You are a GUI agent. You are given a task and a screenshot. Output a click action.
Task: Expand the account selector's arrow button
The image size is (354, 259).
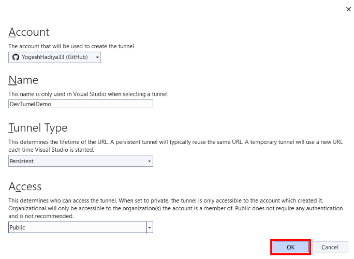97,57
